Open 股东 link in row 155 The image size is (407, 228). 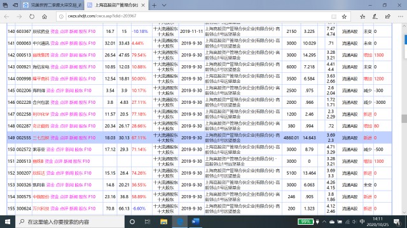click(x=83, y=208)
